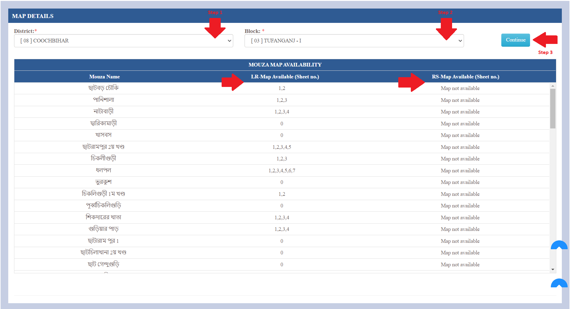Image resolution: width=571 pixels, height=309 pixels.
Task: Click the lower blue scroll-to-top icon
Action: tap(559, 283)
